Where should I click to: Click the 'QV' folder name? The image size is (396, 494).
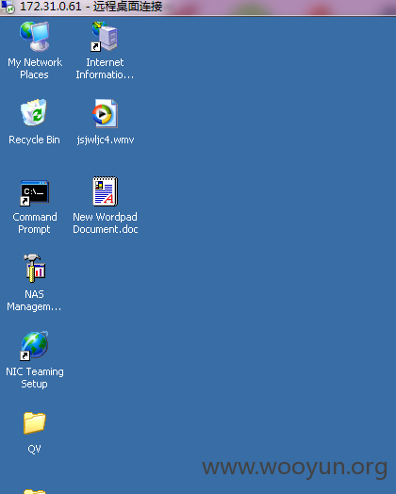(x=34, y=449)
